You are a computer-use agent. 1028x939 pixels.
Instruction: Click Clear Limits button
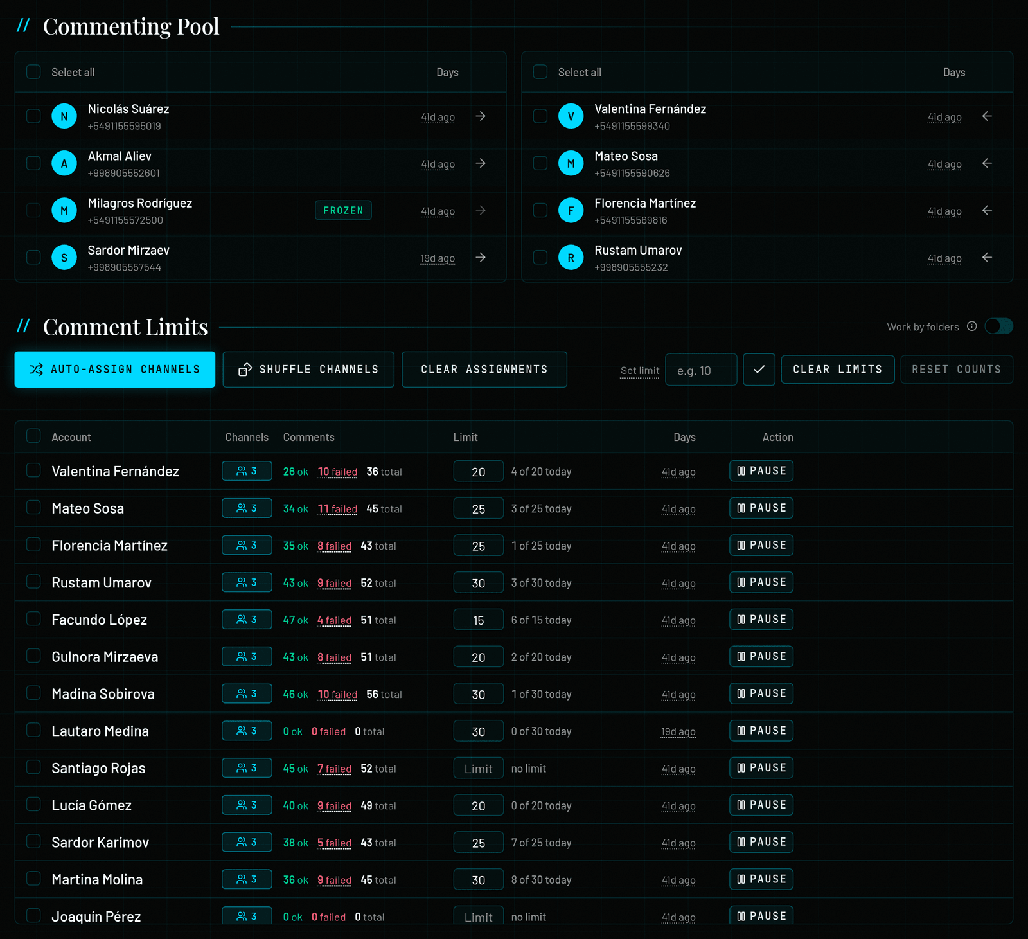(x=838, y=370)
